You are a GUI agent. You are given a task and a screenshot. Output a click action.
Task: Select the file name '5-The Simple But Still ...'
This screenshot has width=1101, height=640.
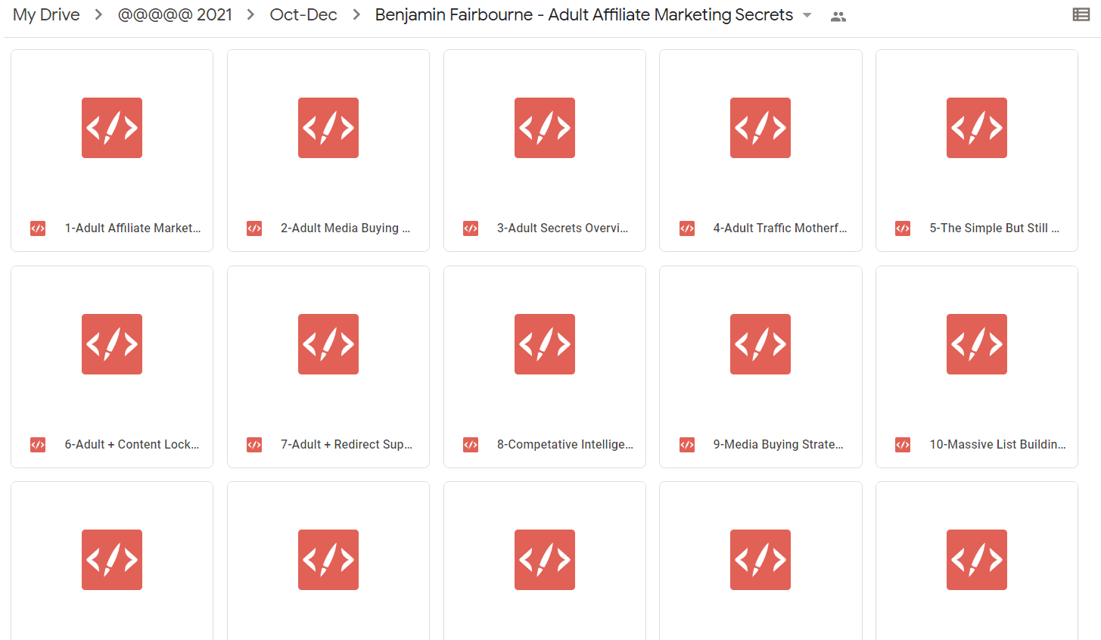click(994, 228)
